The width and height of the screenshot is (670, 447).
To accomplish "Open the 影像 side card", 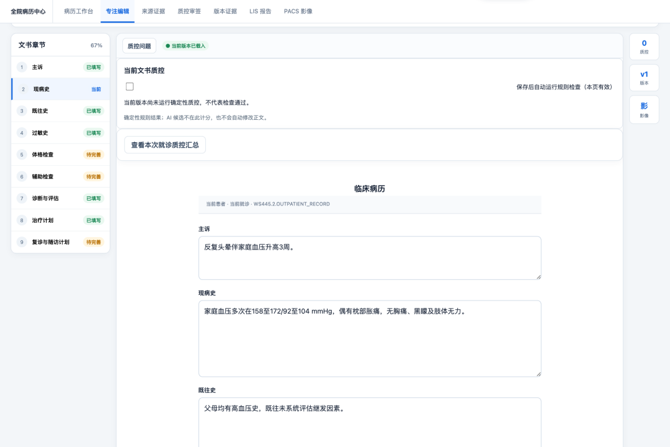I will 644,110.
